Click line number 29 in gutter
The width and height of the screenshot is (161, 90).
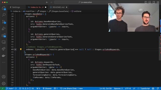point(12,14)
